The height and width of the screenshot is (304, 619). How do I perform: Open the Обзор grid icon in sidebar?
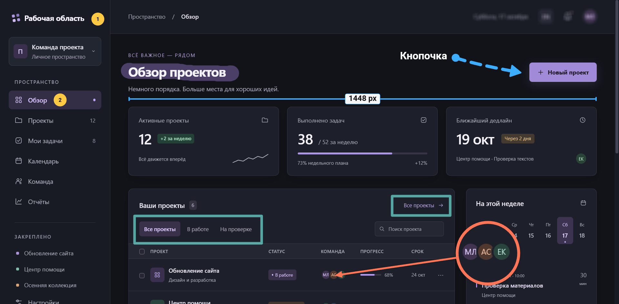pyautogui.click(x=19, y=100)
